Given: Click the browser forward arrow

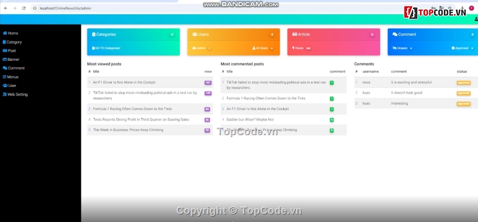Looking at the screenshot, I should (x=15, y=8).
